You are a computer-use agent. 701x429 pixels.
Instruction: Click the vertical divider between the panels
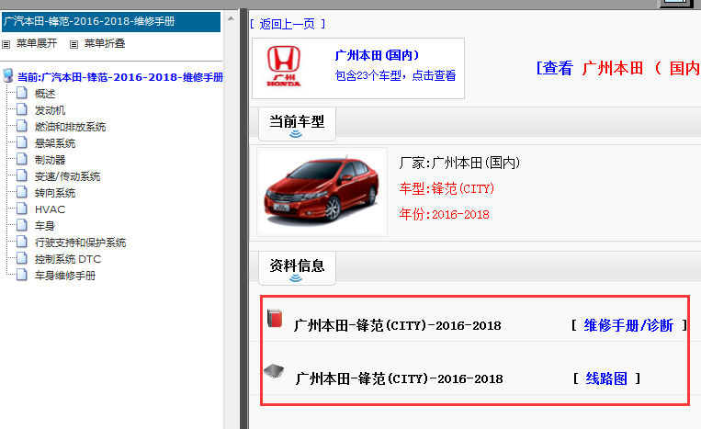243,219
